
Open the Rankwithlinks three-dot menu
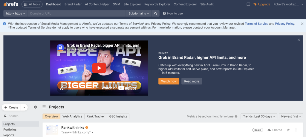coord(296,130)
